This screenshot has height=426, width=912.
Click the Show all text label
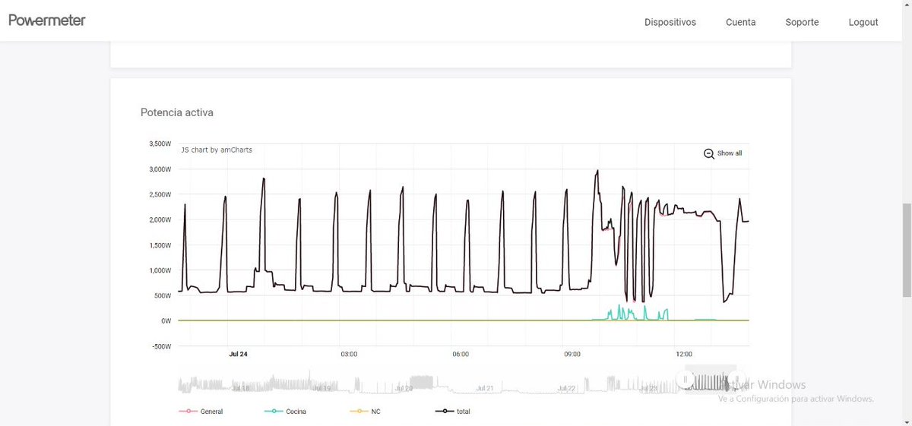pyautogui.click(x=730, y=153)
